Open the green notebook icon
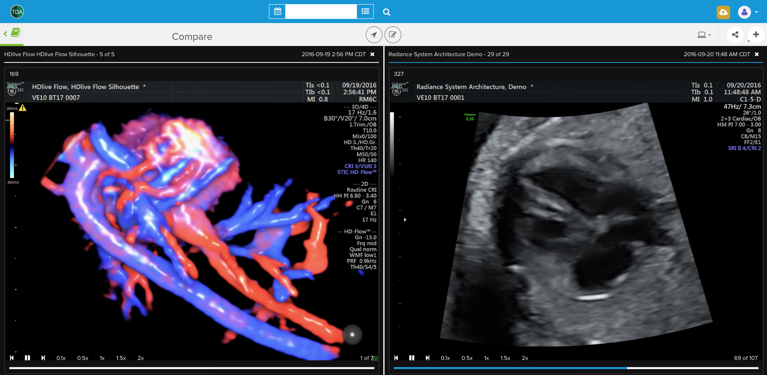The height and width of the screenshot is (375, 767). click(x=15, y=33)
